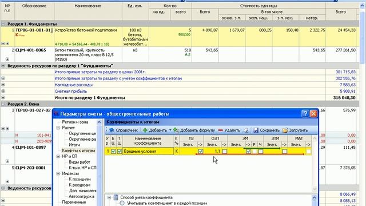Image resolution: width=366 pixels, height=206 pixels.
Task: Toggle Р checkbox in Вредные условия row
Action: (254, 151)
